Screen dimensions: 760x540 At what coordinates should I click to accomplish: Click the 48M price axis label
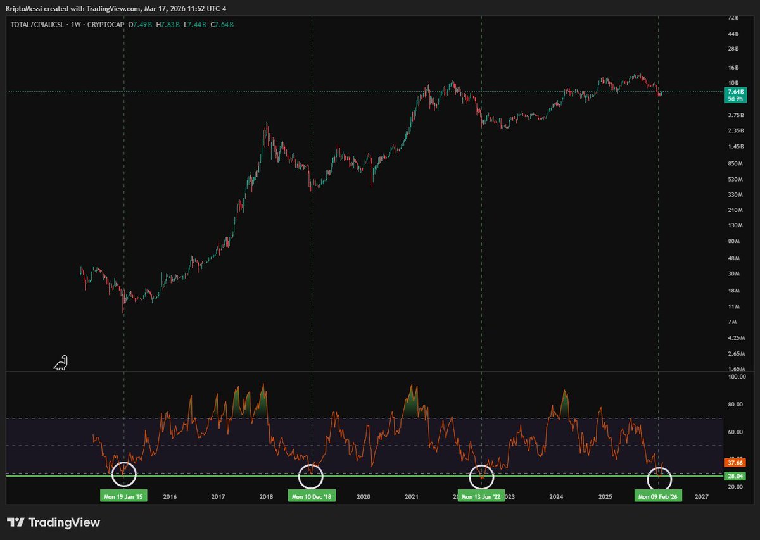click(733, 258)
